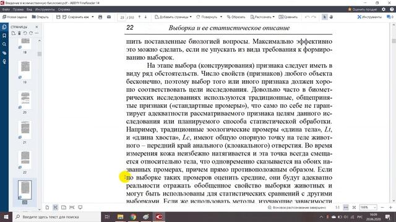Toggle the Bookmarks panel sidebar icon

tap(4, 36)
